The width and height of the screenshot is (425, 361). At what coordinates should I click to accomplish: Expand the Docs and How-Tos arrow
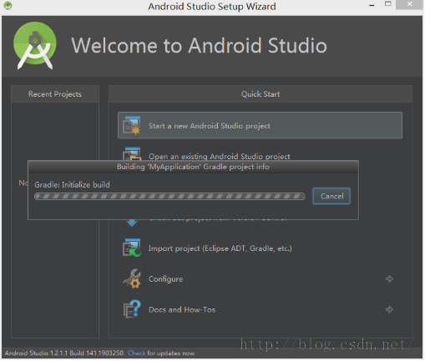pos(389,309)
